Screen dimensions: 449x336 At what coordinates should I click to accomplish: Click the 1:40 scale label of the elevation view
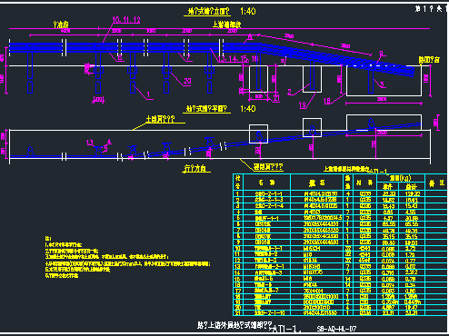coord(248,11)
